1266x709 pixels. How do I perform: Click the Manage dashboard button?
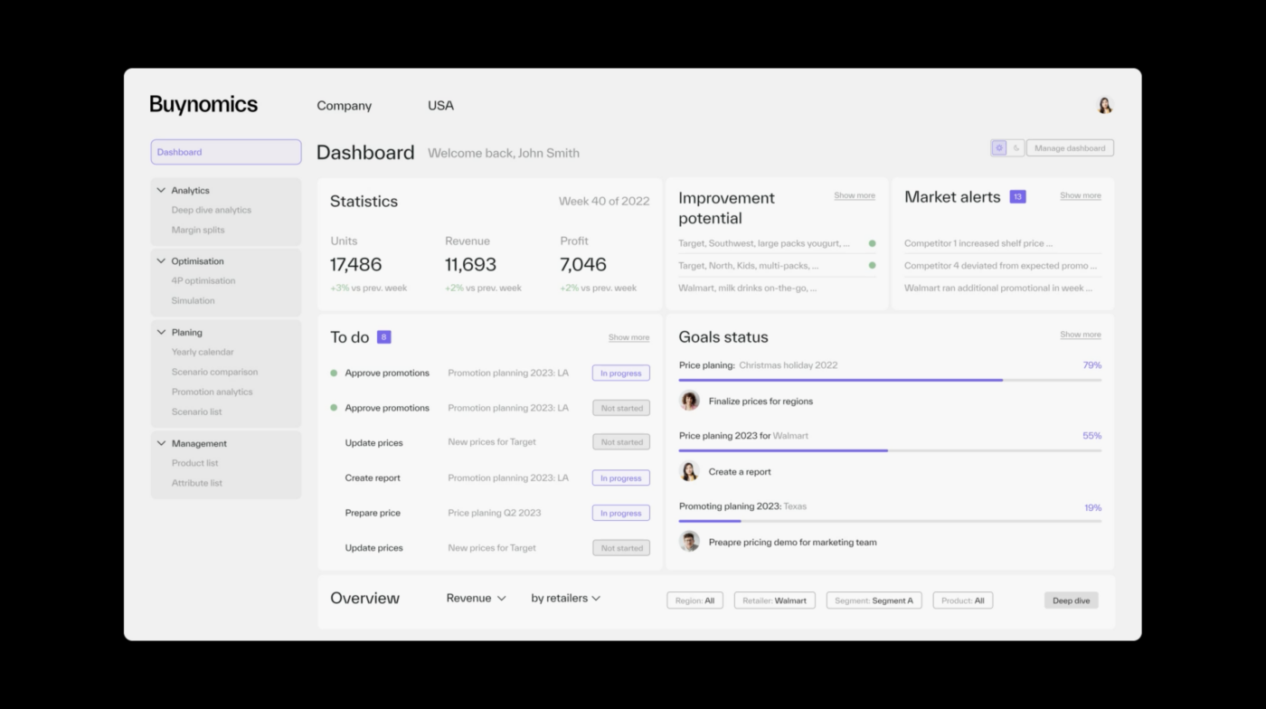coord(1070,148)
